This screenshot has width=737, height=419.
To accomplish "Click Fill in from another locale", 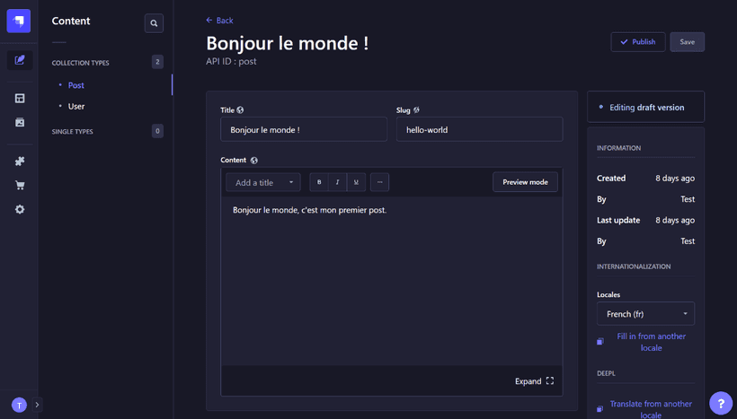I will [651, 342].
